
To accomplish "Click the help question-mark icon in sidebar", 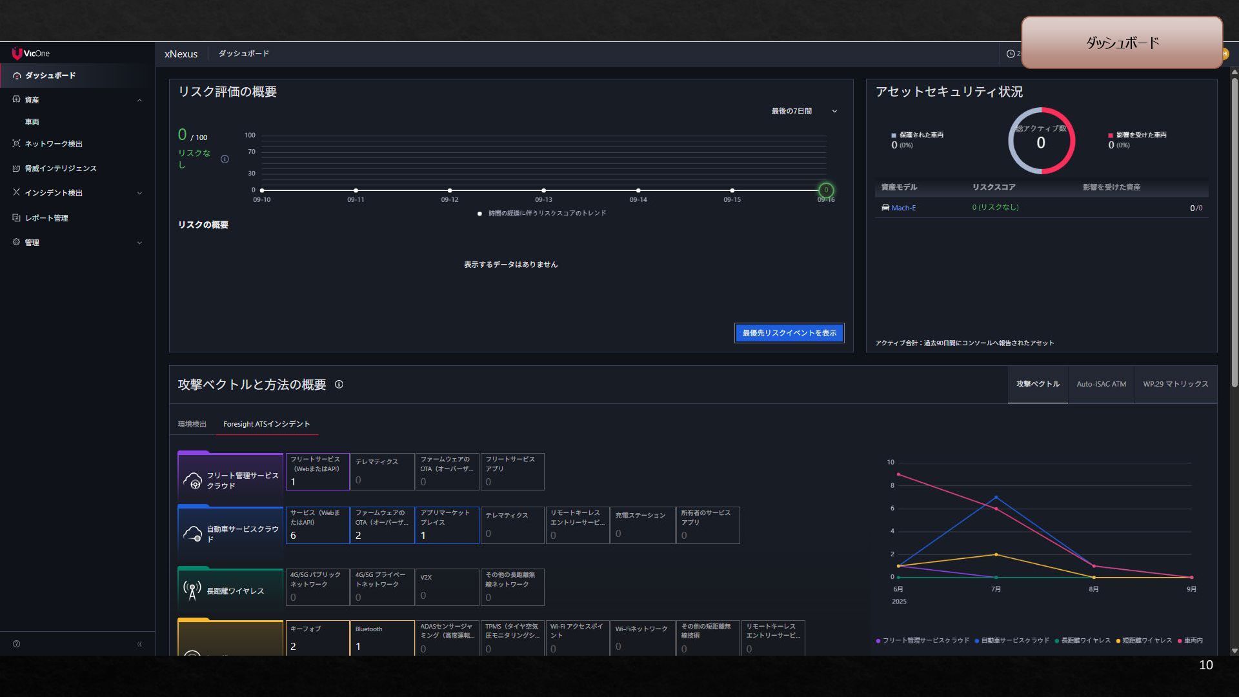I will tap(17, 644).
